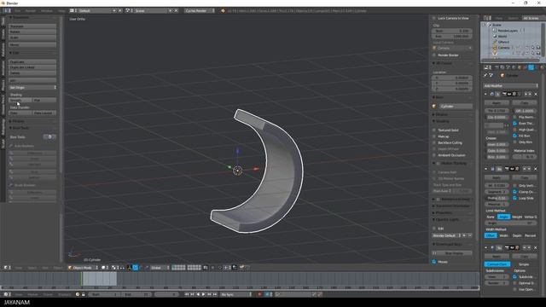Screen dimensions: 546x307
Task: Remove the first modifier with its X
Action: point(536,94)
